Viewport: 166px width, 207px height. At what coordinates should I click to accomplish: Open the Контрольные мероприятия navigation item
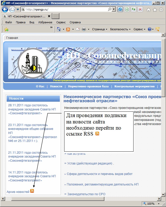(134, 86)
